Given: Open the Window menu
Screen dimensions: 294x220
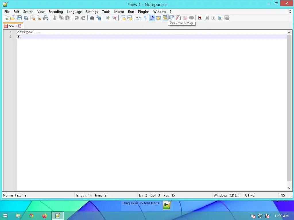Looking at the screenshot, I should [160, 11].
